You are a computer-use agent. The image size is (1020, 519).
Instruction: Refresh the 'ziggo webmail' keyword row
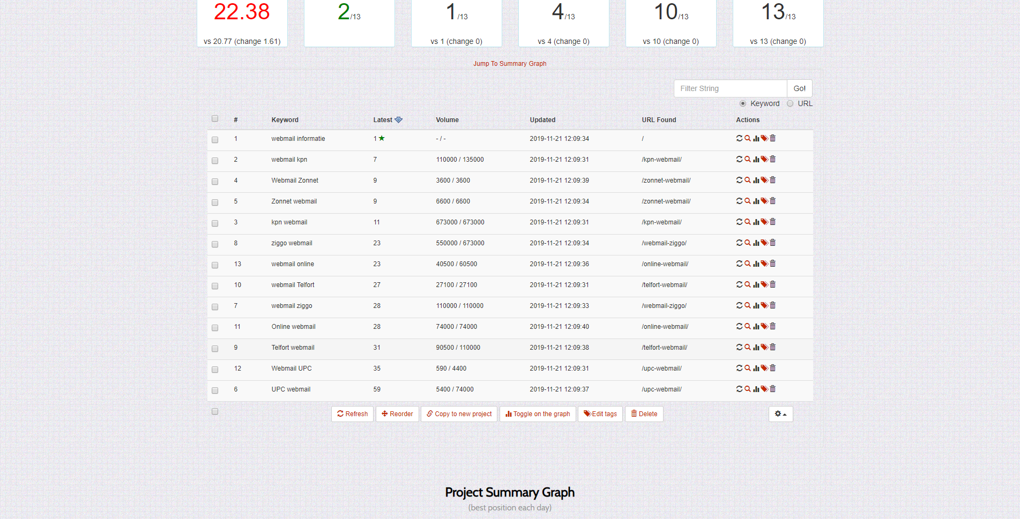click(x=739, y=243)
